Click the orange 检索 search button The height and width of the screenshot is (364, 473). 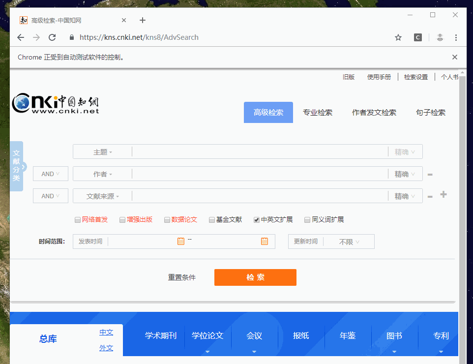(x=255, y=277)
